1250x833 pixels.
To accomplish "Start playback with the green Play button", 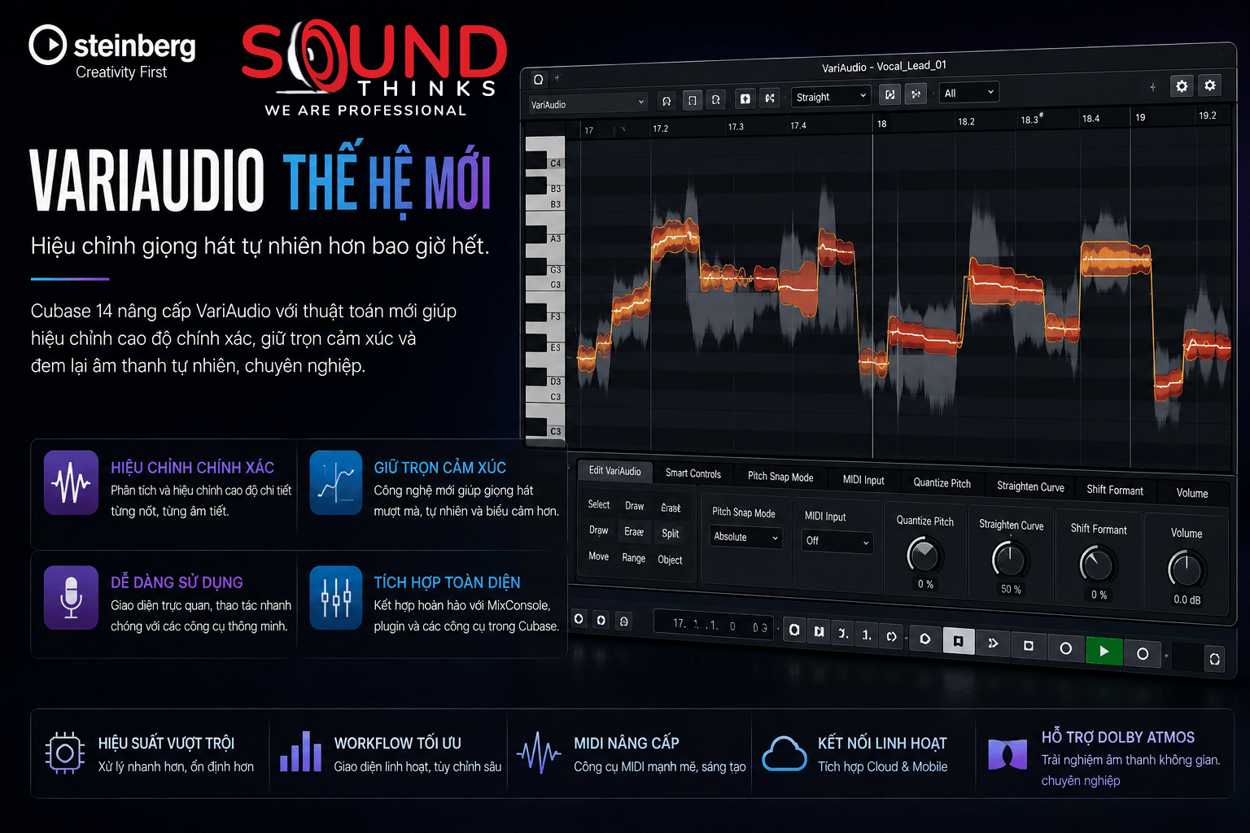I will click(1104, 651).
